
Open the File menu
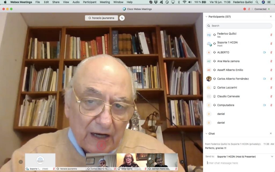[x=38, y=2]
